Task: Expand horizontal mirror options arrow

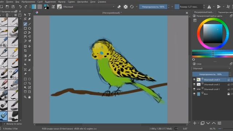Action: (x=214, y=7)
